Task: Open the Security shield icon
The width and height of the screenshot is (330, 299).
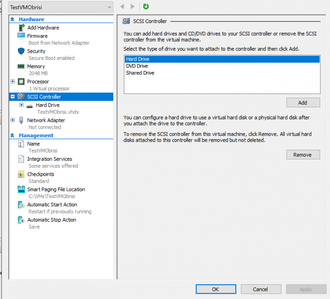Action: [x=21, y=51]
